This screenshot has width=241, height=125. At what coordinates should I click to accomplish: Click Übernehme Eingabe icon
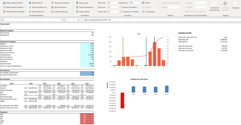click(52, 3)
